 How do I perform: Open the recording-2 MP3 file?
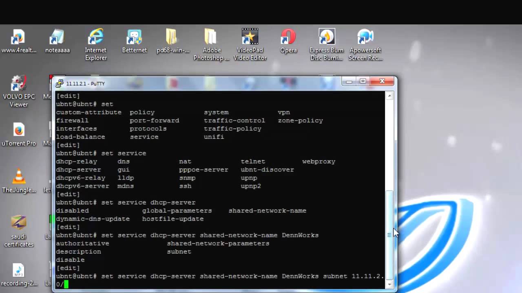[19, 274]
